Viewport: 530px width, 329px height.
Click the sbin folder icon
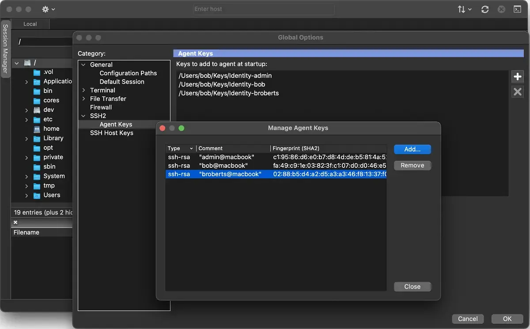37,167
